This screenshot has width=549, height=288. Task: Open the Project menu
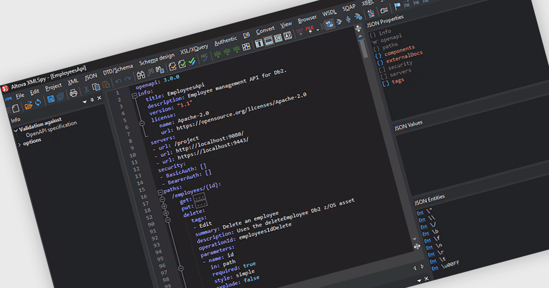(x=53, y=86)
